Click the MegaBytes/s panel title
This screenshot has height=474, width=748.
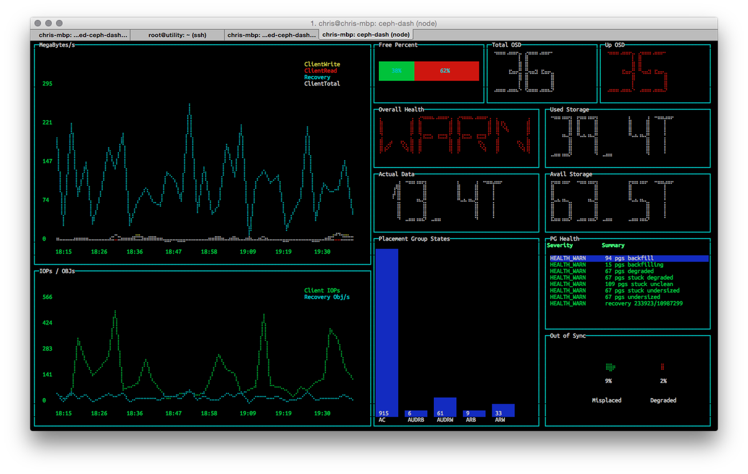coord(57,45)
